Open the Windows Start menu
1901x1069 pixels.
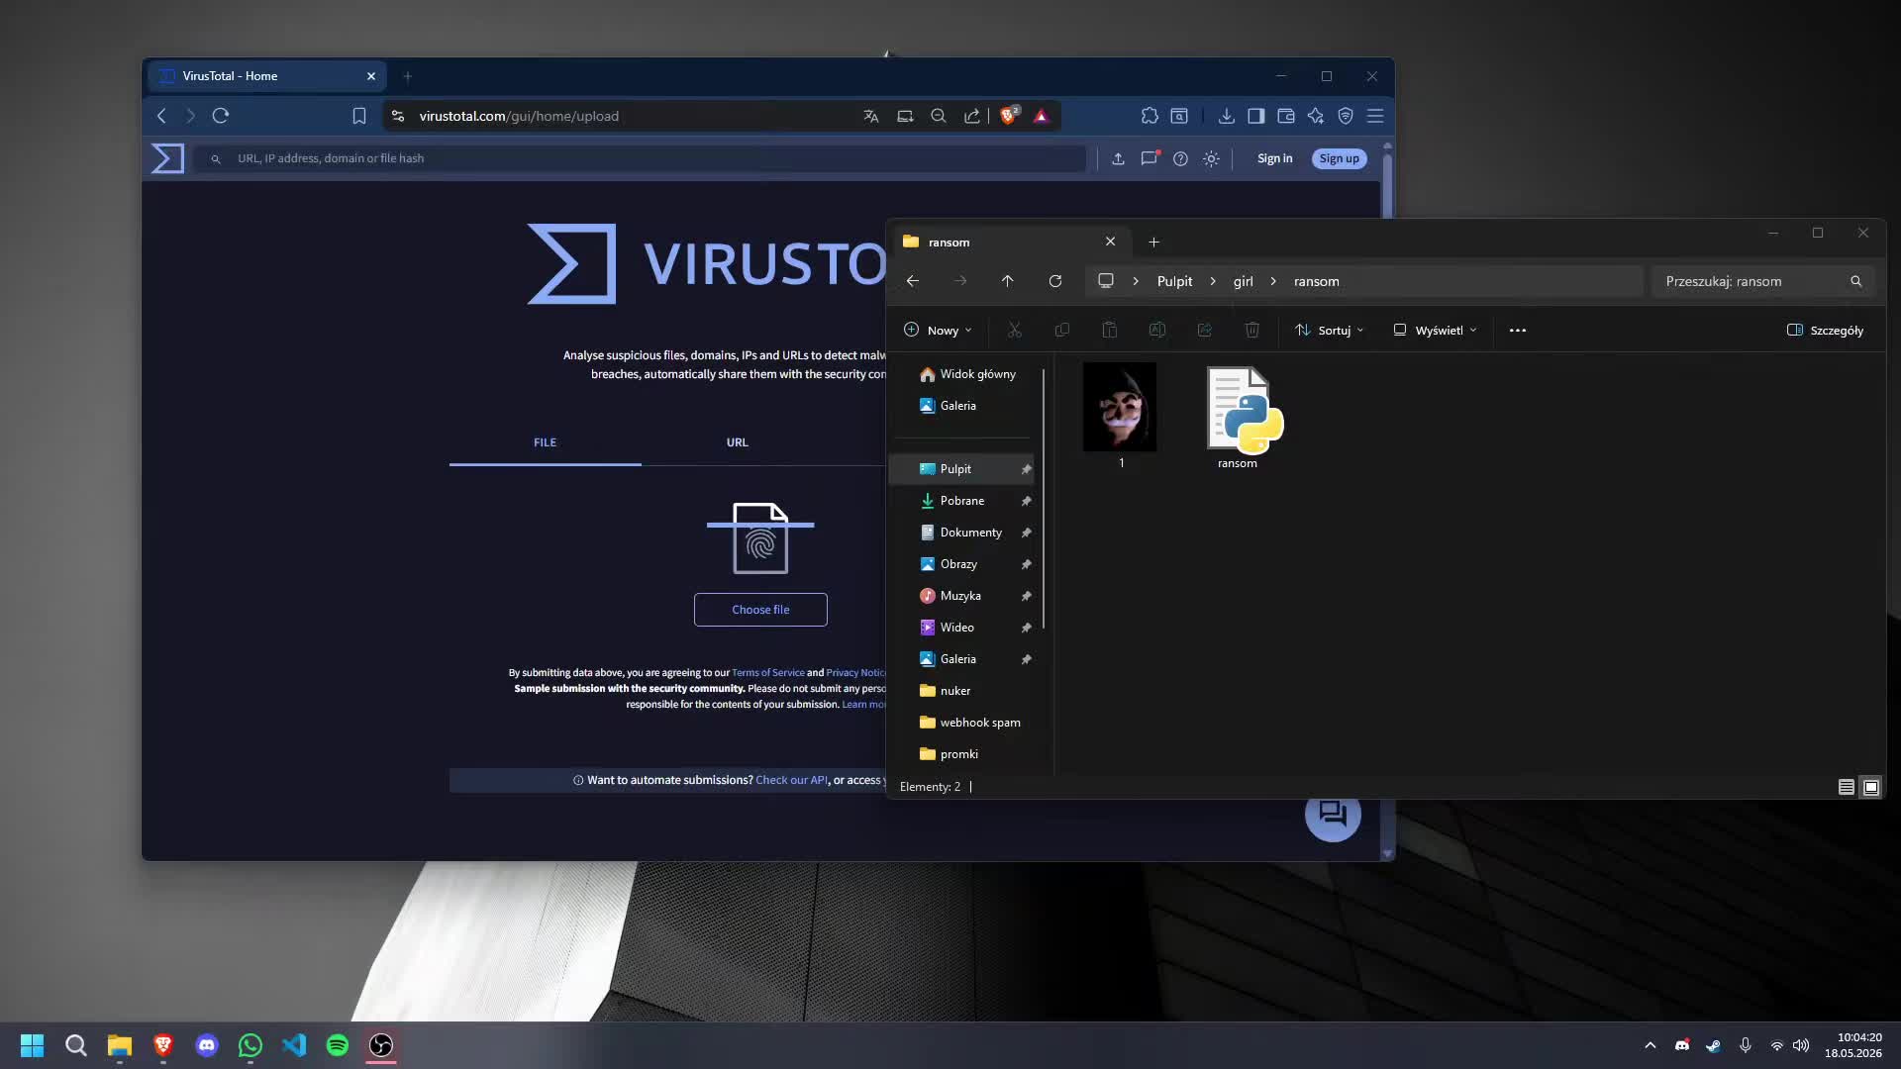tap(32, 1045)
